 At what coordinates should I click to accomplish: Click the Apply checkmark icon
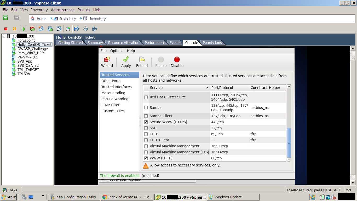click(126, 60)
